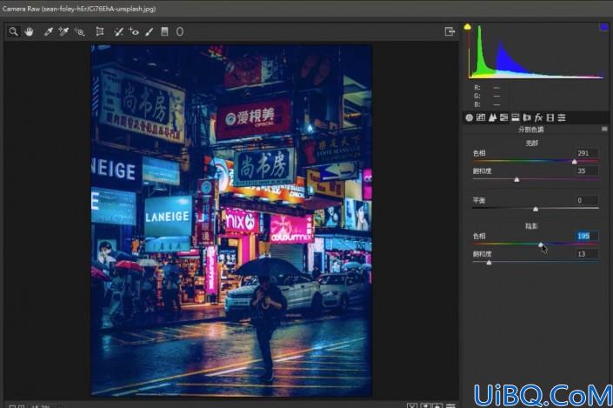Click the Shadows 饱和度 saturation label
The height and width of the screenshot is (408, 613).
click(482, 254)
